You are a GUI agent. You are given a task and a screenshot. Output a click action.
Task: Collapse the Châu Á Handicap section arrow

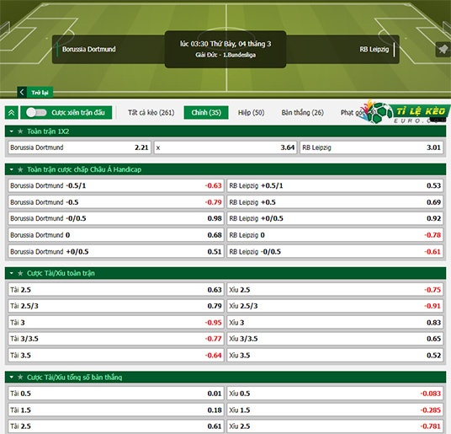coord(12,169)
